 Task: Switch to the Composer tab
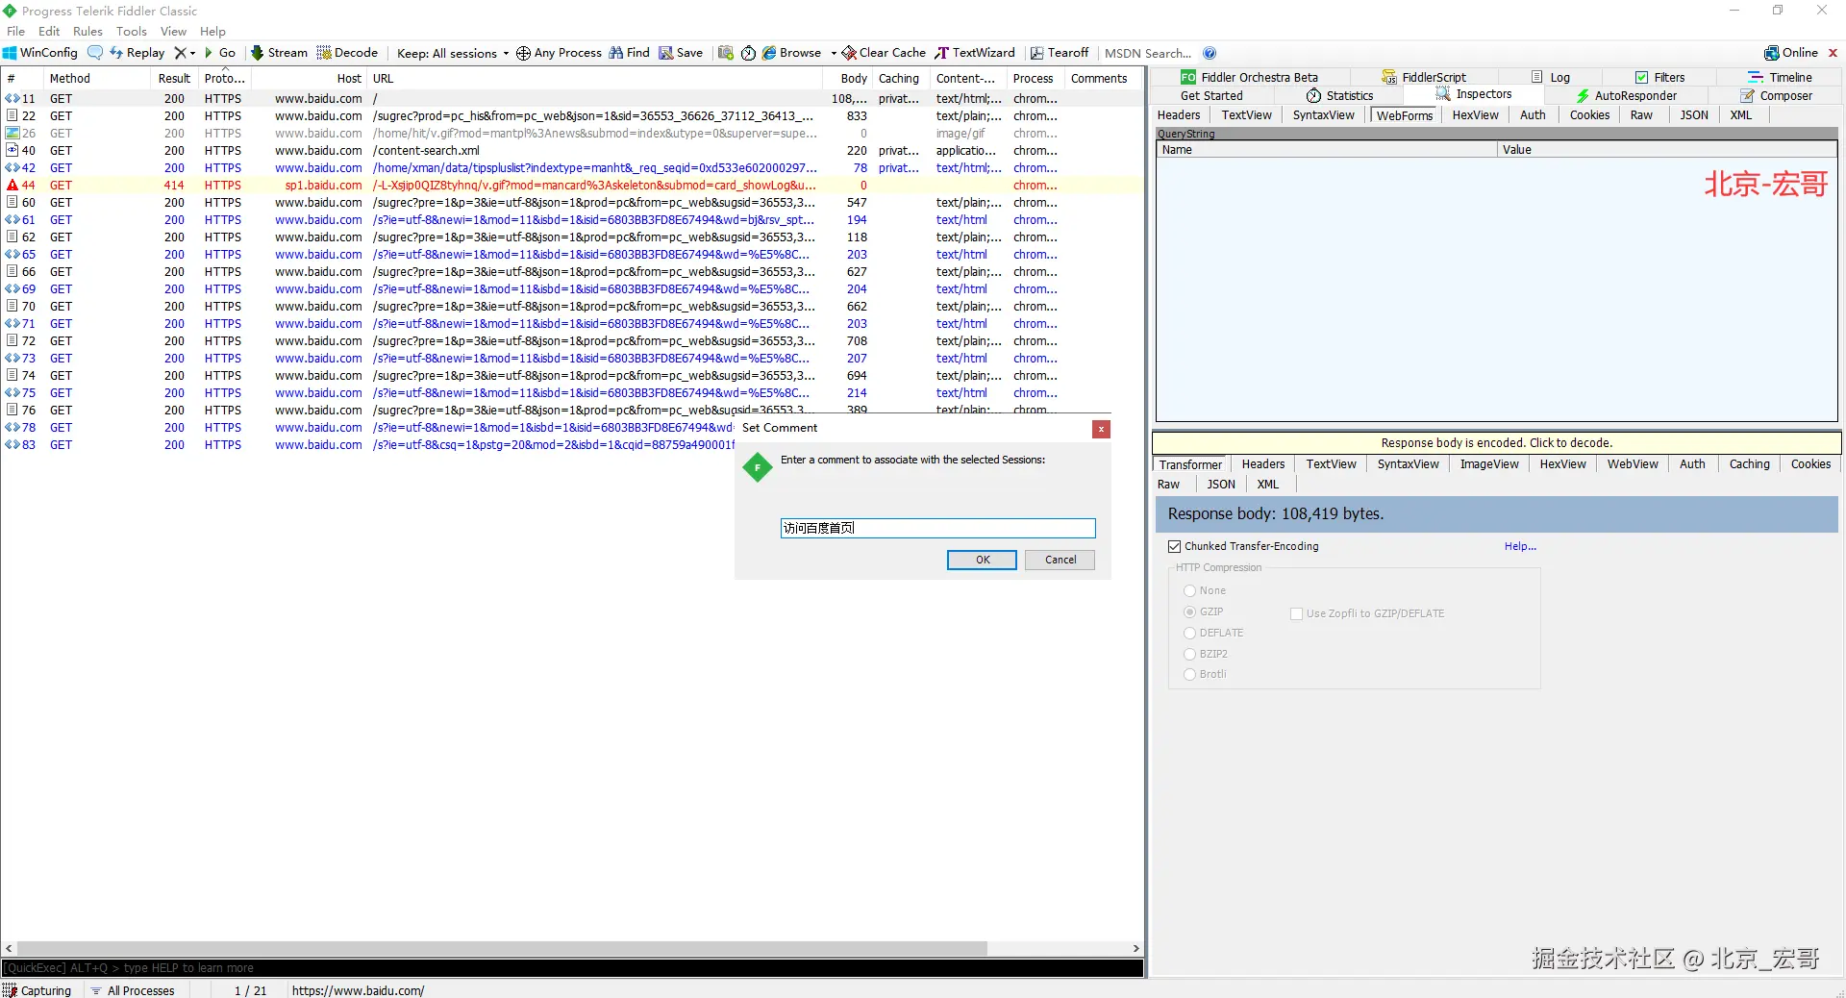click(x=1777, y=95)
